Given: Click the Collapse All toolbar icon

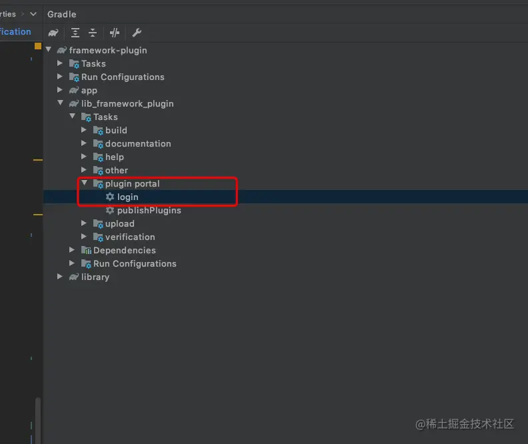Looking at the screenshot, I should (93, 33).
